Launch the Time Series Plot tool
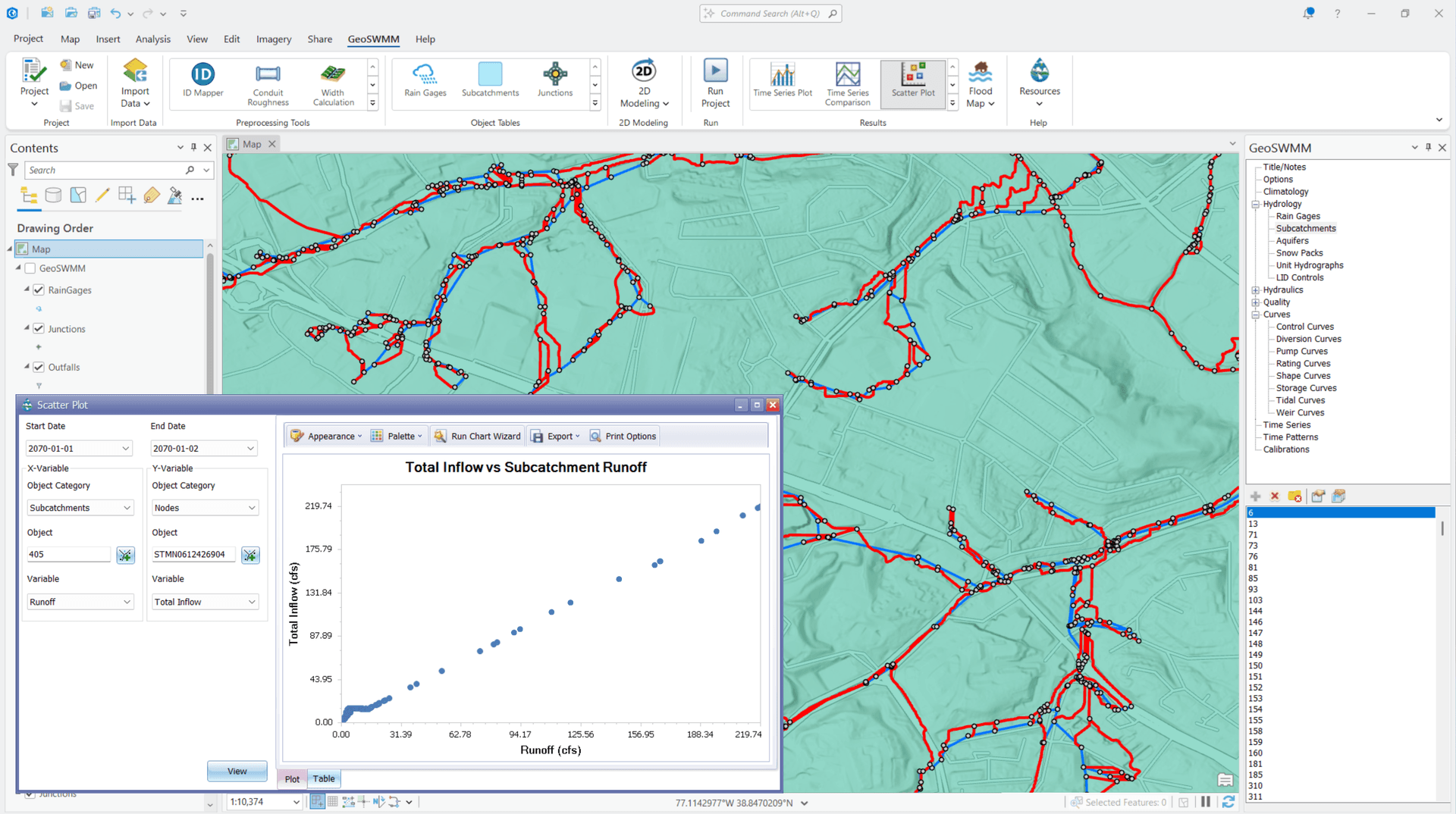 click(x=783, y=83)
